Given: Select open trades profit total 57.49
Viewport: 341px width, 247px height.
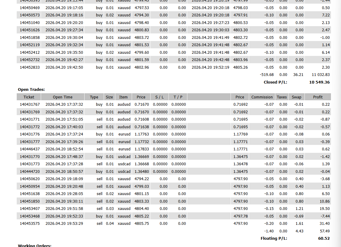Looking at the screenshot, I should click(325, 231).
